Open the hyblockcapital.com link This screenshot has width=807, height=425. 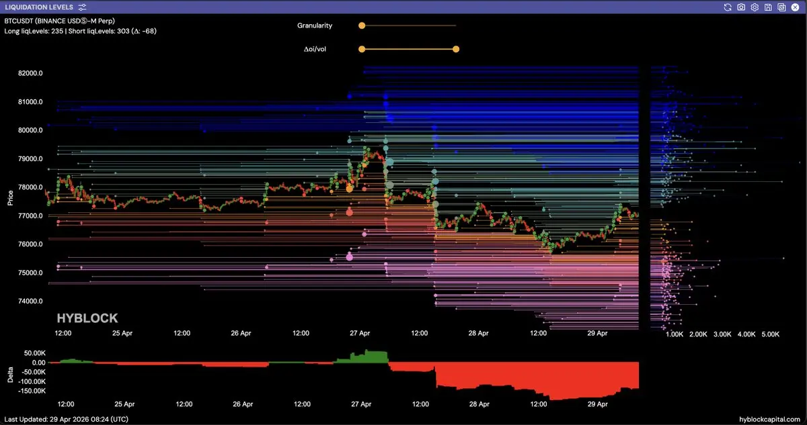(770, 418)
